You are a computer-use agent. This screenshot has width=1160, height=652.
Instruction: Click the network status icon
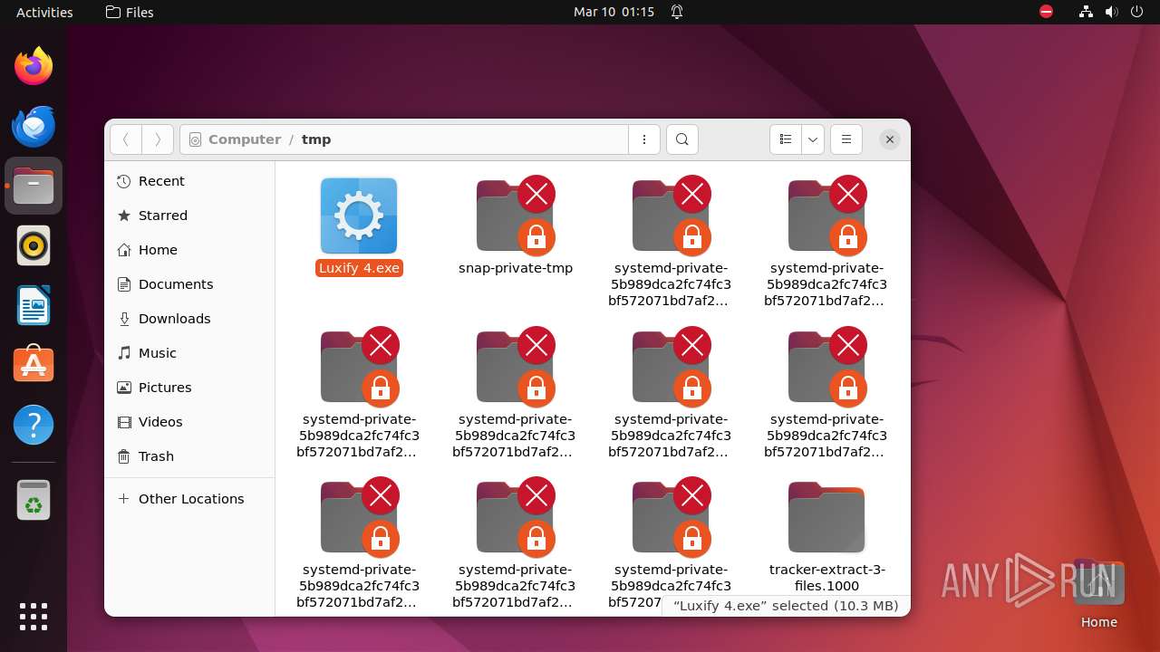click(x=1086, y=12)
